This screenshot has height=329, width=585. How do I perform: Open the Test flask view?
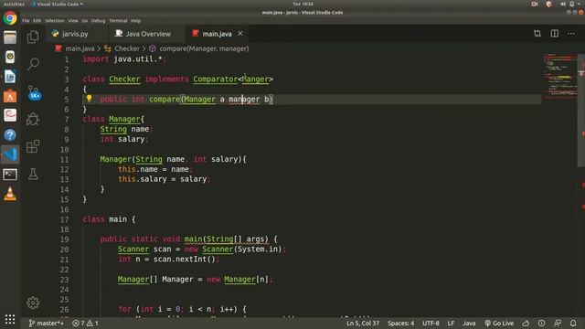[33, 174]
